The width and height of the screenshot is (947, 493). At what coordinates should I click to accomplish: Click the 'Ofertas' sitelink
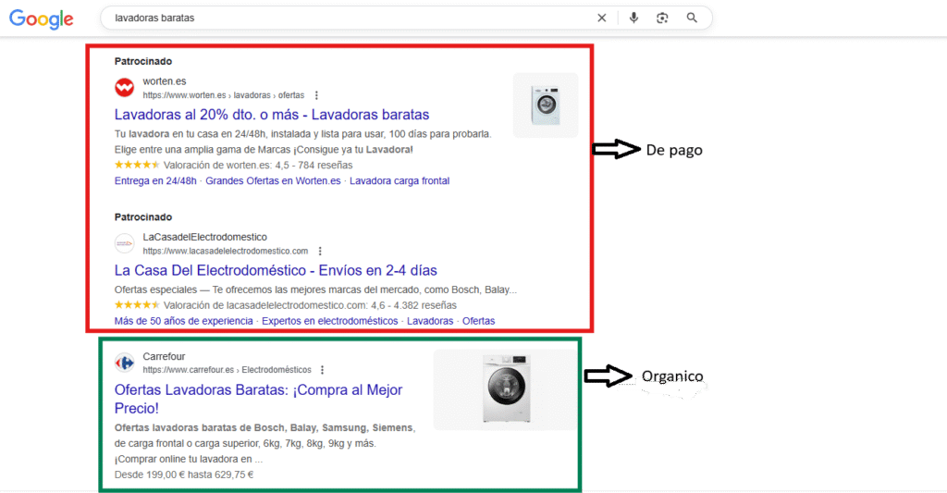(478, 321)
